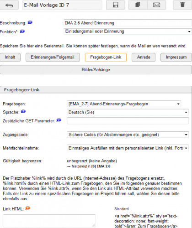Open the Funktion dropdown
This screenshot has width=192, height=228.
coord(128,31)
